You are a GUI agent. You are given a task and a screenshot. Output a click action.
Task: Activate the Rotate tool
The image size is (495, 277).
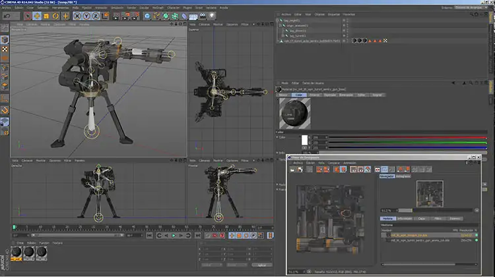click(55, 16)
